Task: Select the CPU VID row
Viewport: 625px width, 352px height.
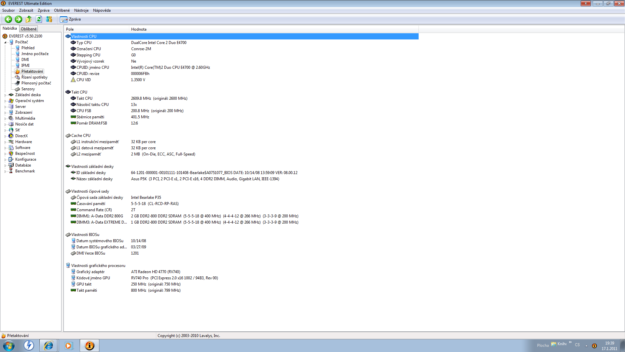Action: [x=84, y=80]
